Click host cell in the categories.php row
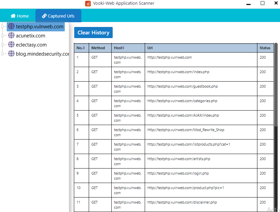The width and height of the screenshot is (280, 212). tap(128, 103)
